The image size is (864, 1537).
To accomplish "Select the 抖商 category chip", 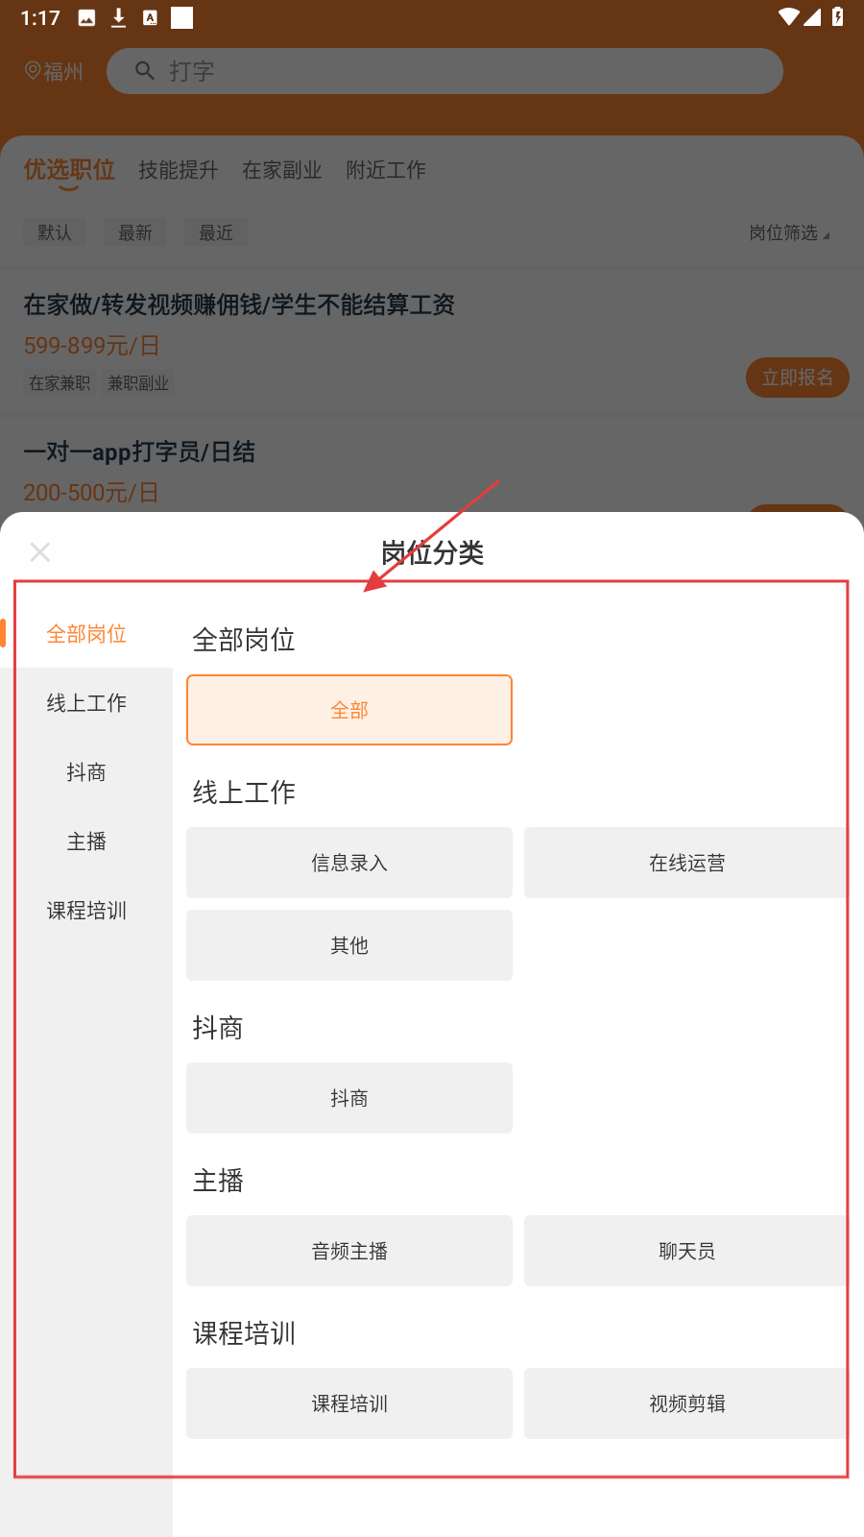I will 349,1098.
